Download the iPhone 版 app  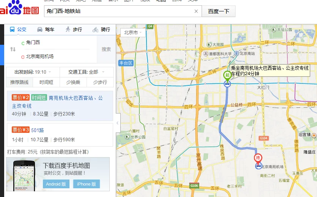pyautogui.click(x=87, y=184)
